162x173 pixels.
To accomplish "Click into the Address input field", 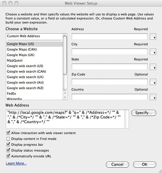I will pos(110,37).
